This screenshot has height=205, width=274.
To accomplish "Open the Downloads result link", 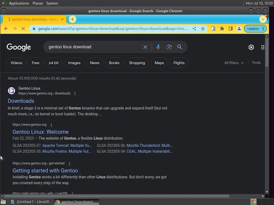I will click(21, 101).
